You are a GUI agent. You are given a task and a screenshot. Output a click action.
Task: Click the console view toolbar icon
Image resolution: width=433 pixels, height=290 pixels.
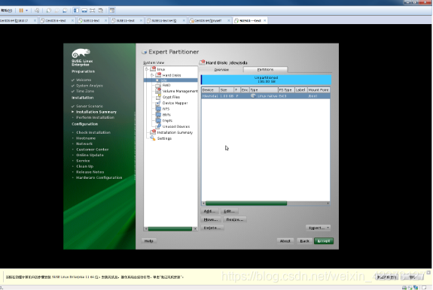112,11
